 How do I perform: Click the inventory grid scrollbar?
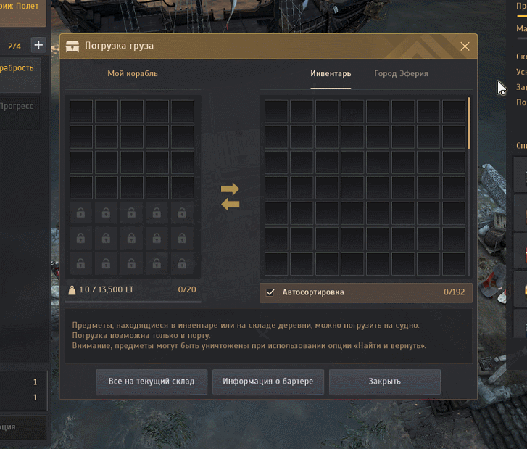[x=469, y=123]
